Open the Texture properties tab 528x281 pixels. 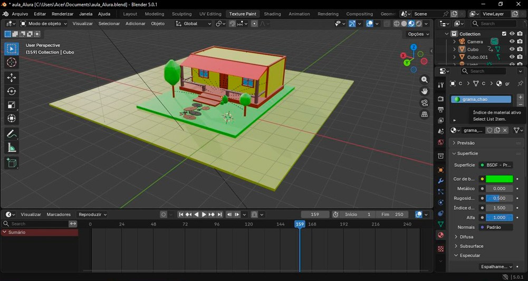pos(441,249)
